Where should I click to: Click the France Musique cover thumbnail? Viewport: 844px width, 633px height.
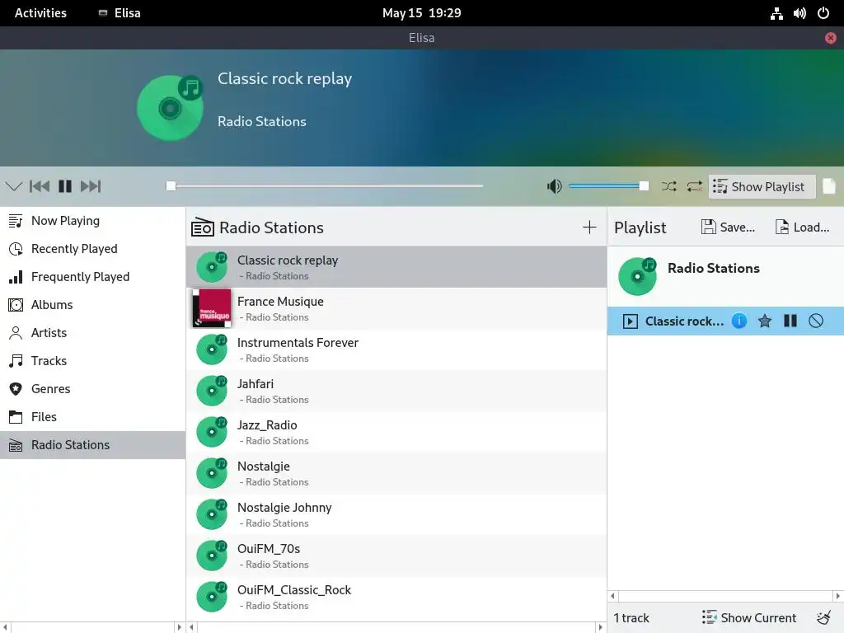212,308
